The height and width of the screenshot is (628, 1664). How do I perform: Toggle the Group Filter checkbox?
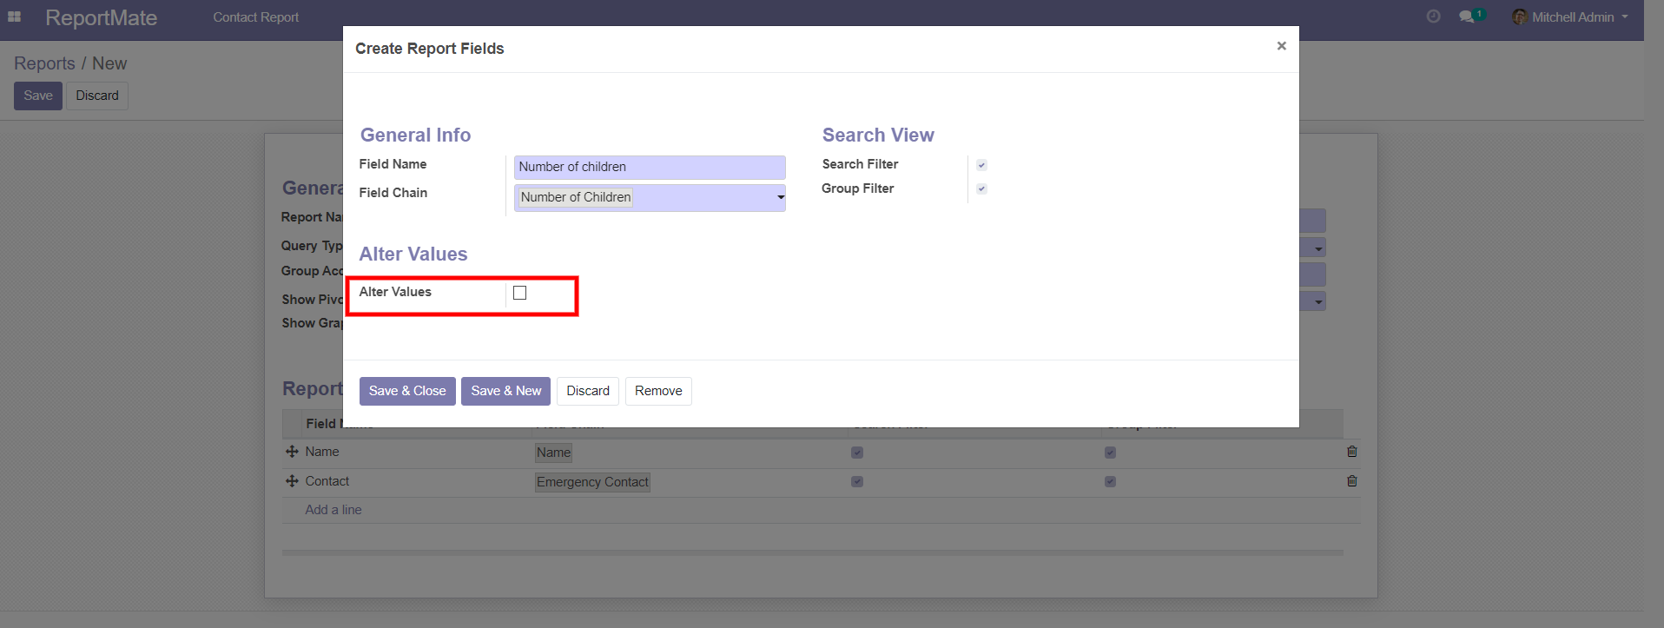click(981, 188)
